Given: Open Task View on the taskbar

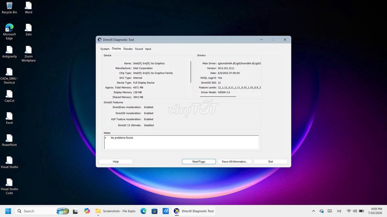Looking at the screenshot, I should [75, 211].
